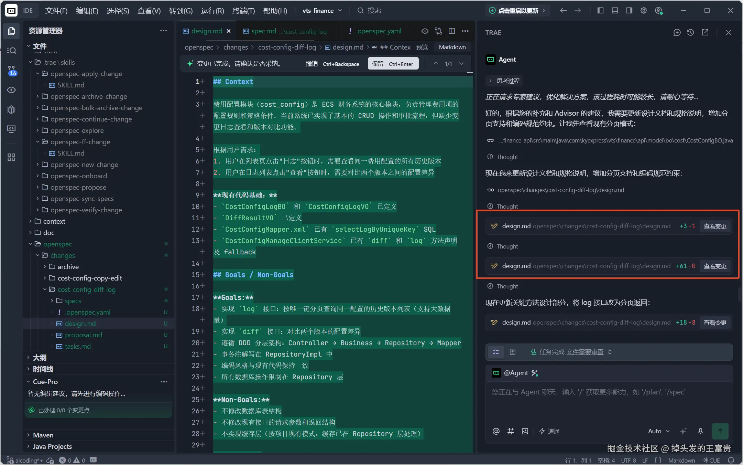Click 查看变更 for the +61 -0 change
743x465 pixels.
click(x=715, y=266)
